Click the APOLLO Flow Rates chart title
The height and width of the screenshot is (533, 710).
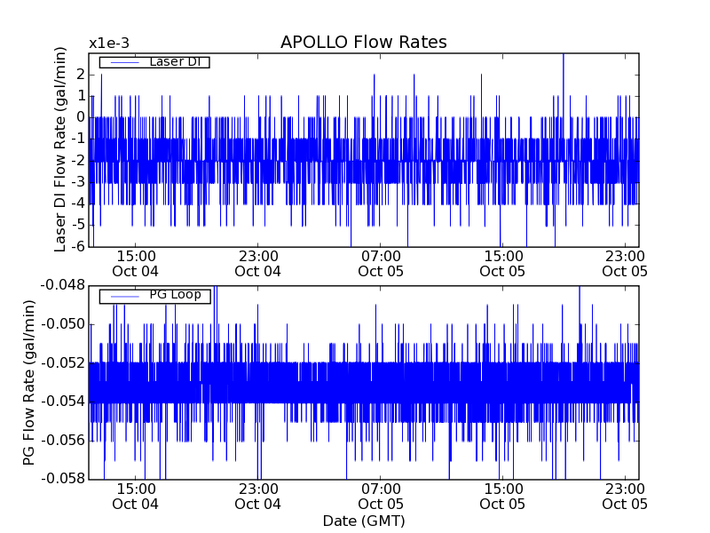click(x=363, y=43)
